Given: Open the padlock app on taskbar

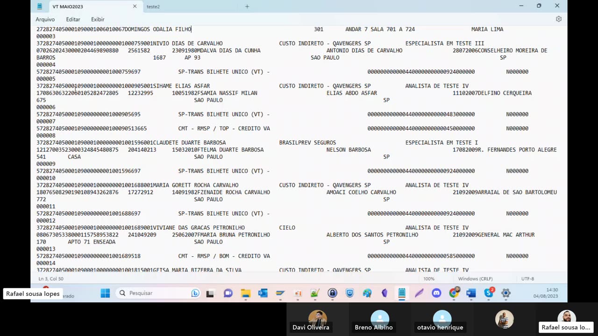Looking at the screenshot, I should click(x=332, y=293).
